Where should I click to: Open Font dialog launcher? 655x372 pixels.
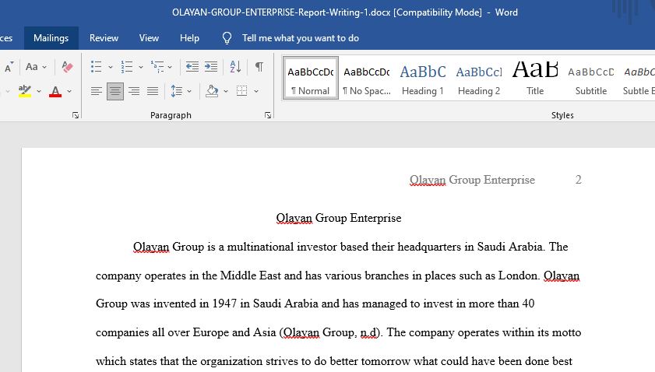tap(76, 115)
